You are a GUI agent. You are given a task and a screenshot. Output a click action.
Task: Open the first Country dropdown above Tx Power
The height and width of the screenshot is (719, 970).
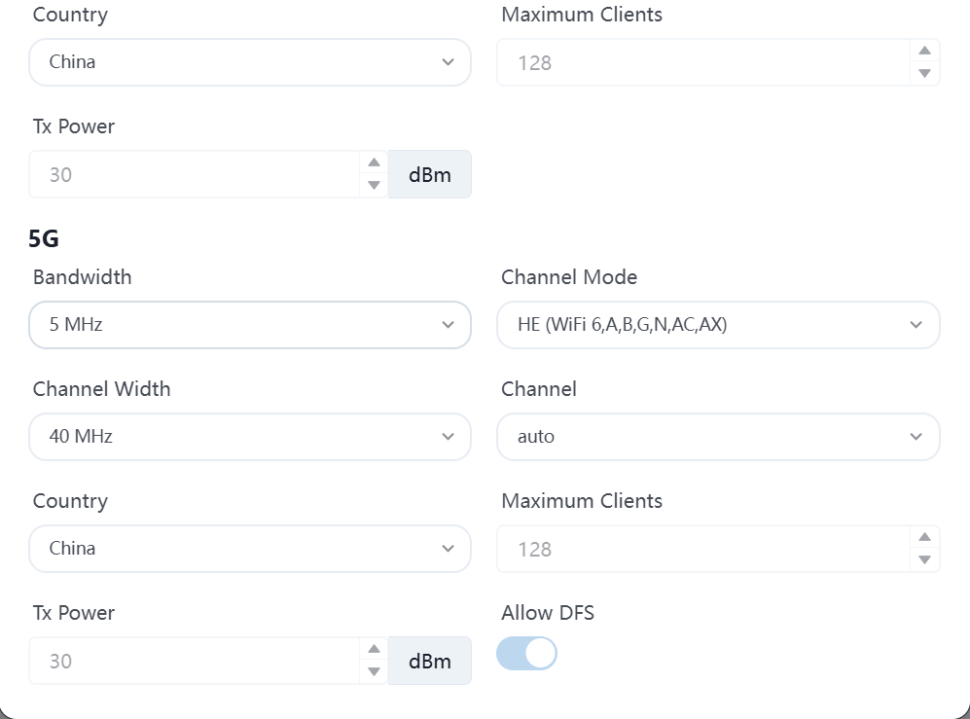[x=250, y=62]
